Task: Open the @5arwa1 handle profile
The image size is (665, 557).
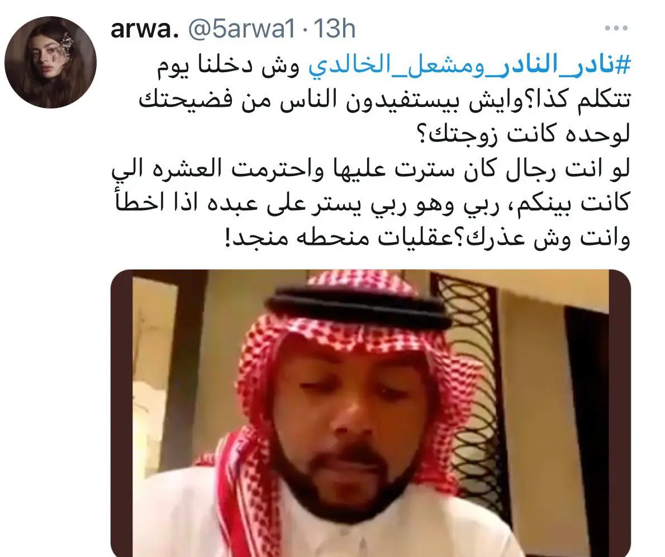Action: point(241,29)
